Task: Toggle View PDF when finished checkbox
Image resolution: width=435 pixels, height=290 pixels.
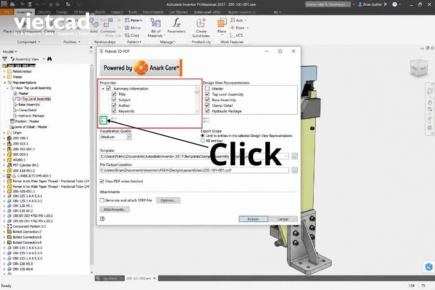Action: 102,181
